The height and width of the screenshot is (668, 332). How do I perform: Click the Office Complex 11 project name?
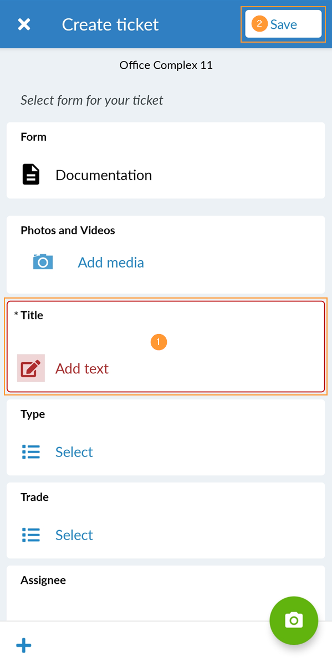166,65
